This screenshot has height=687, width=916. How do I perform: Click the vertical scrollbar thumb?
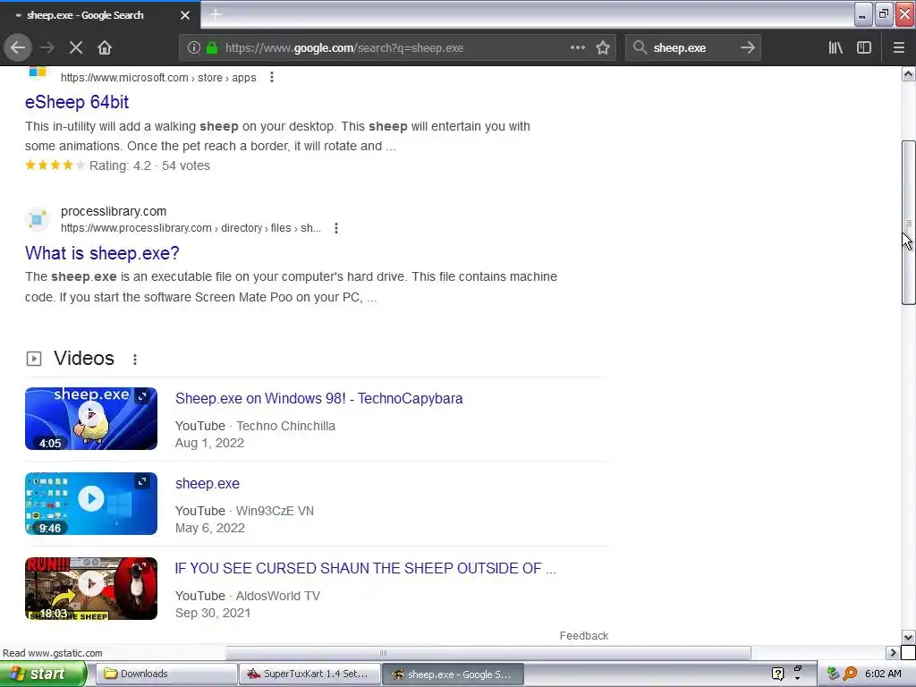click(x=908, y=223)
